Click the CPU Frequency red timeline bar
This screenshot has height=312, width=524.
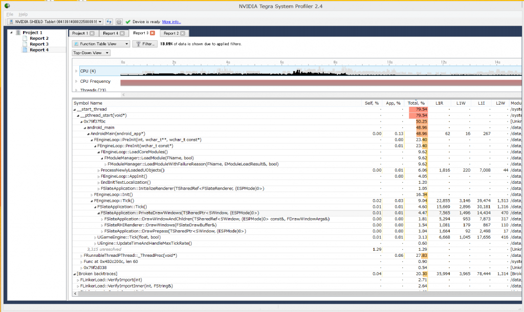[x=321, y=83]
